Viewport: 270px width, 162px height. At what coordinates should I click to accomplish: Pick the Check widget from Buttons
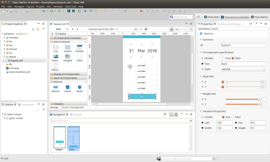67,88
